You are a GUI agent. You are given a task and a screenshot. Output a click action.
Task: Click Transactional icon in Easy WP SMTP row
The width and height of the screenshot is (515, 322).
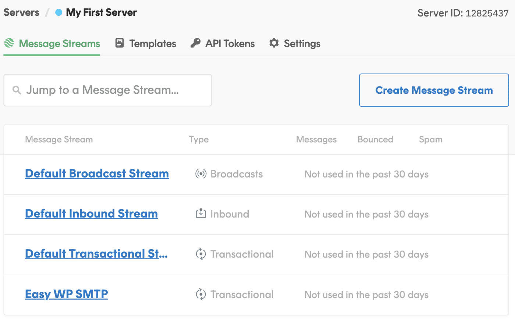click(201, 294)
